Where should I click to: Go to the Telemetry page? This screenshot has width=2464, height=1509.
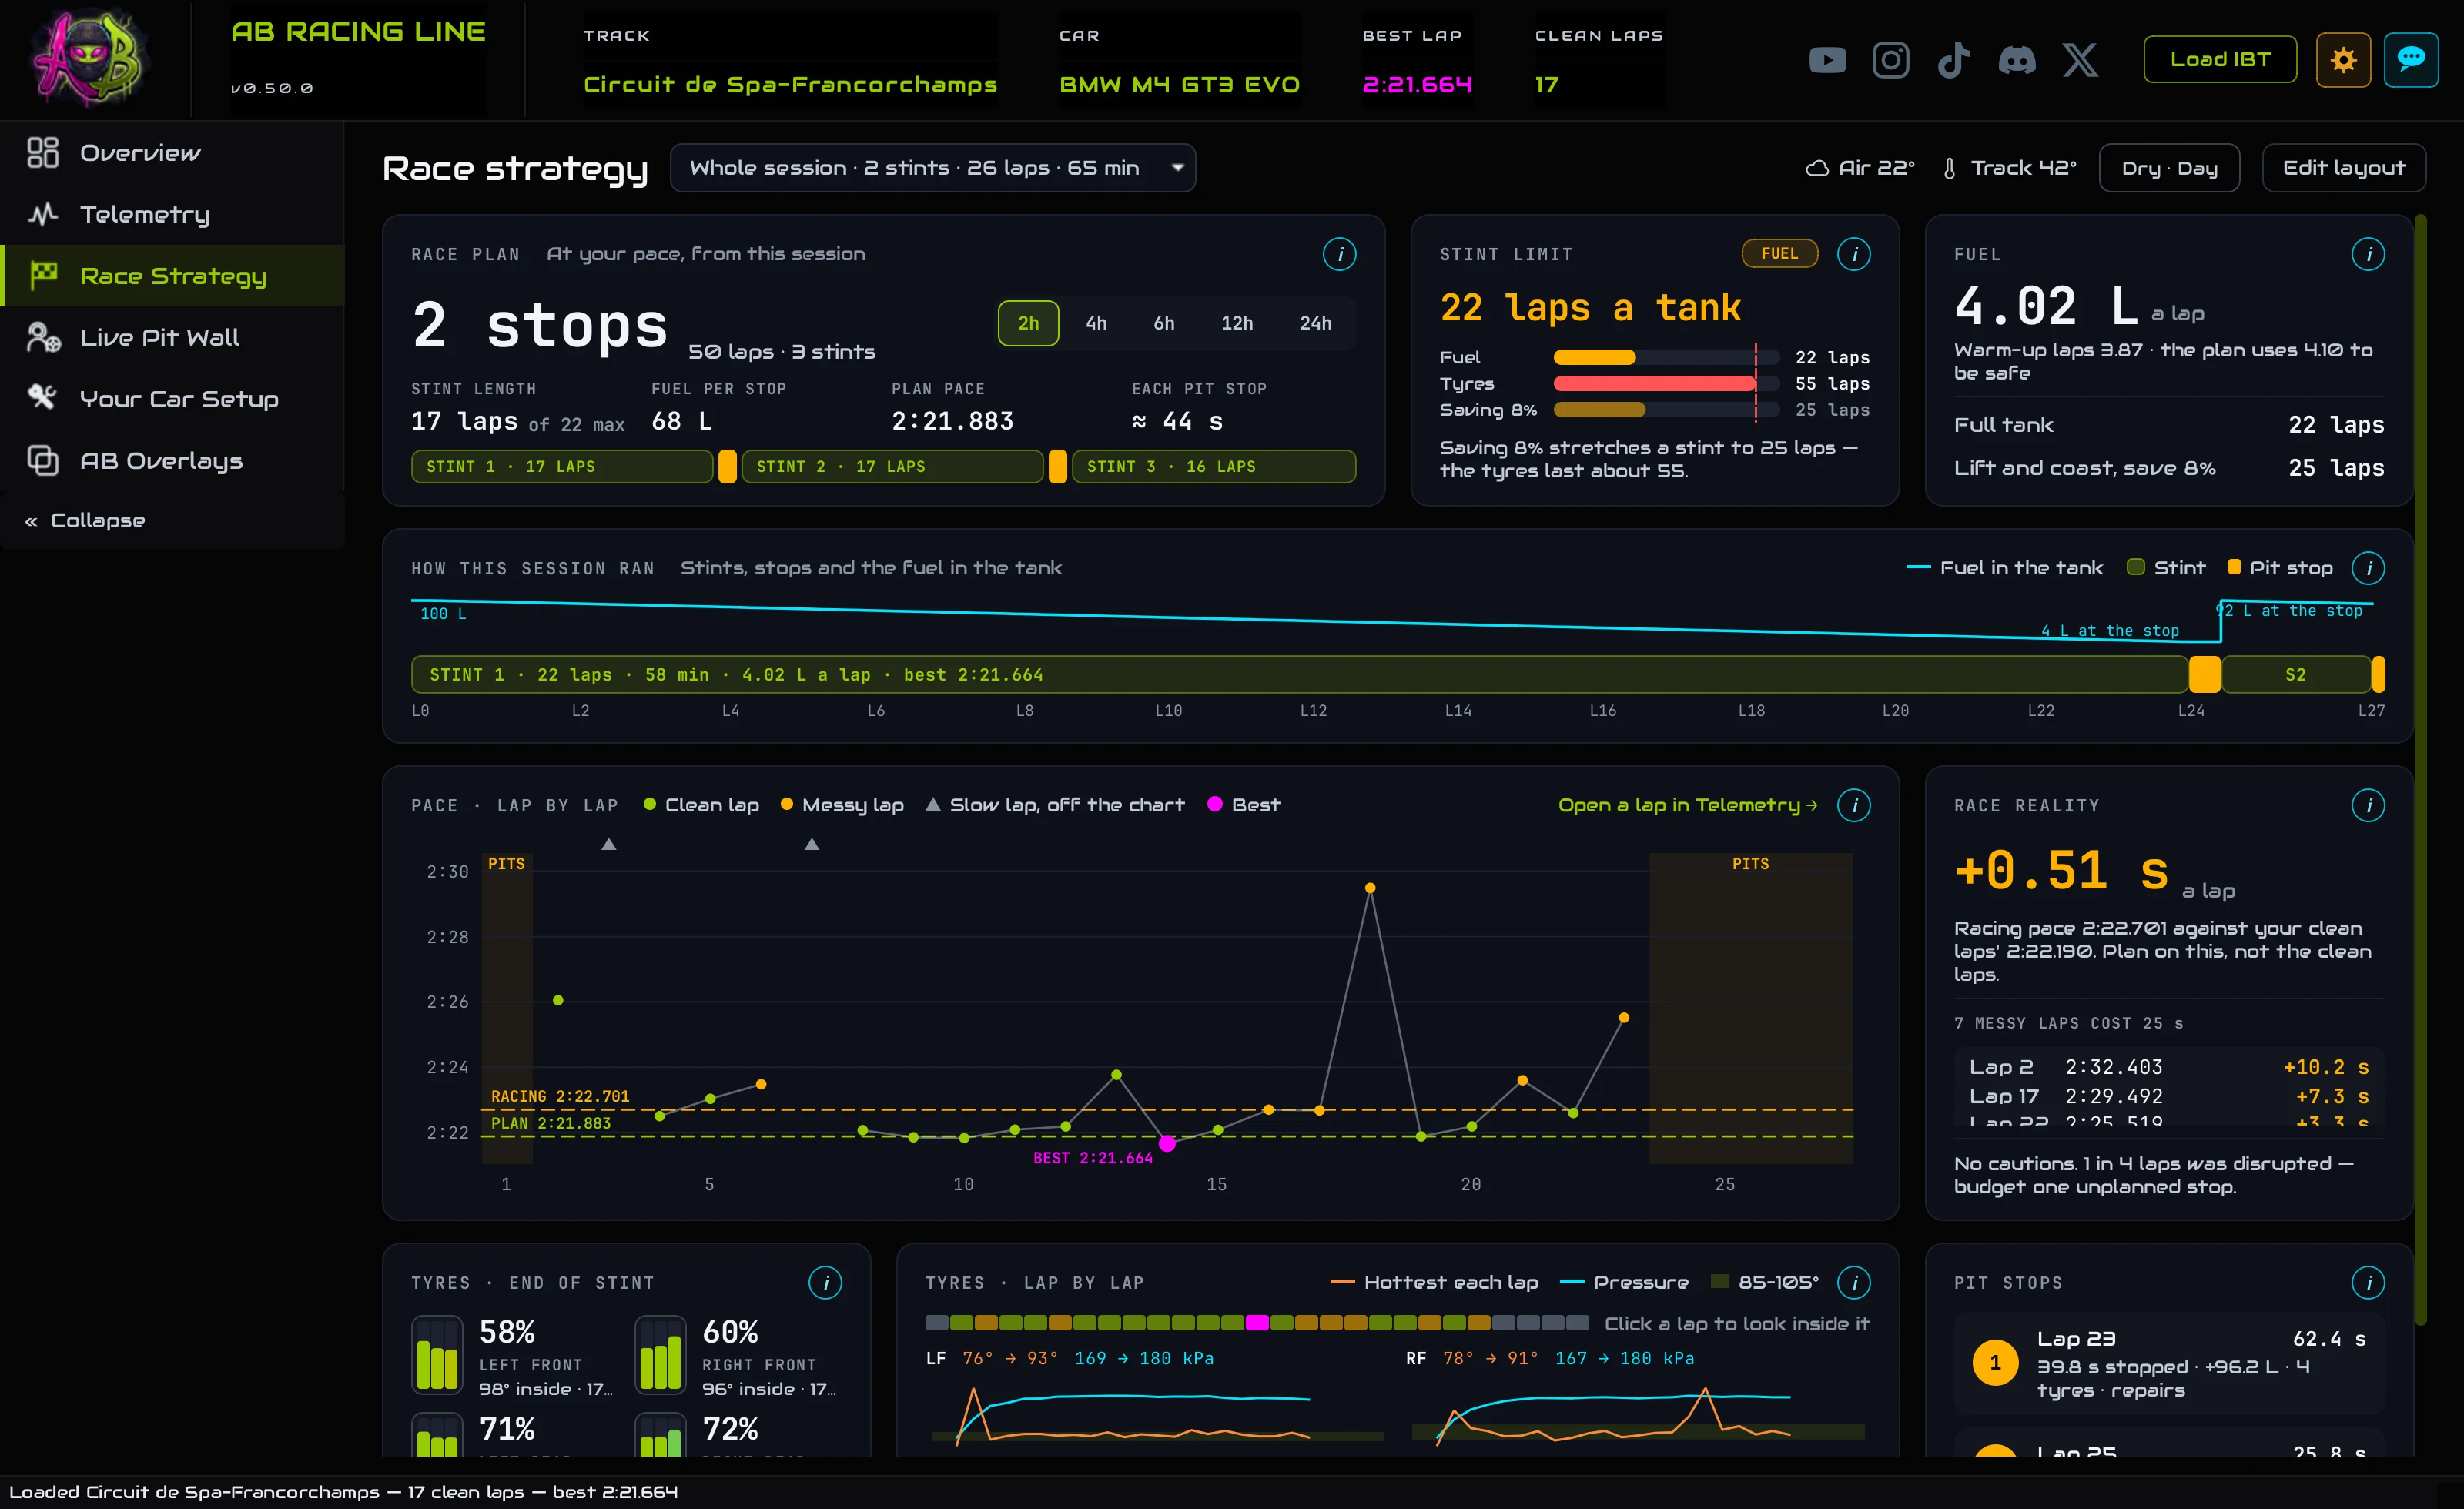(172, 214)
